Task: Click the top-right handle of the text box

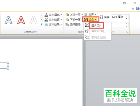Action: pyautogui.click(x=8, y=63)
